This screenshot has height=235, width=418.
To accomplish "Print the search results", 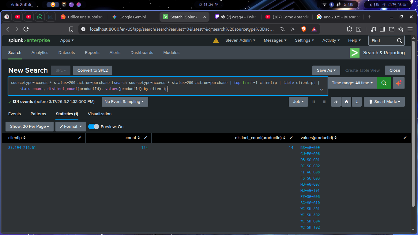I will (x=346, y=101).
